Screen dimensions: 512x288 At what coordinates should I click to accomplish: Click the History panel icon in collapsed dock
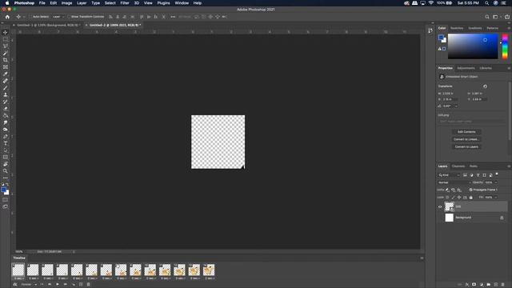tap(430, 30)
